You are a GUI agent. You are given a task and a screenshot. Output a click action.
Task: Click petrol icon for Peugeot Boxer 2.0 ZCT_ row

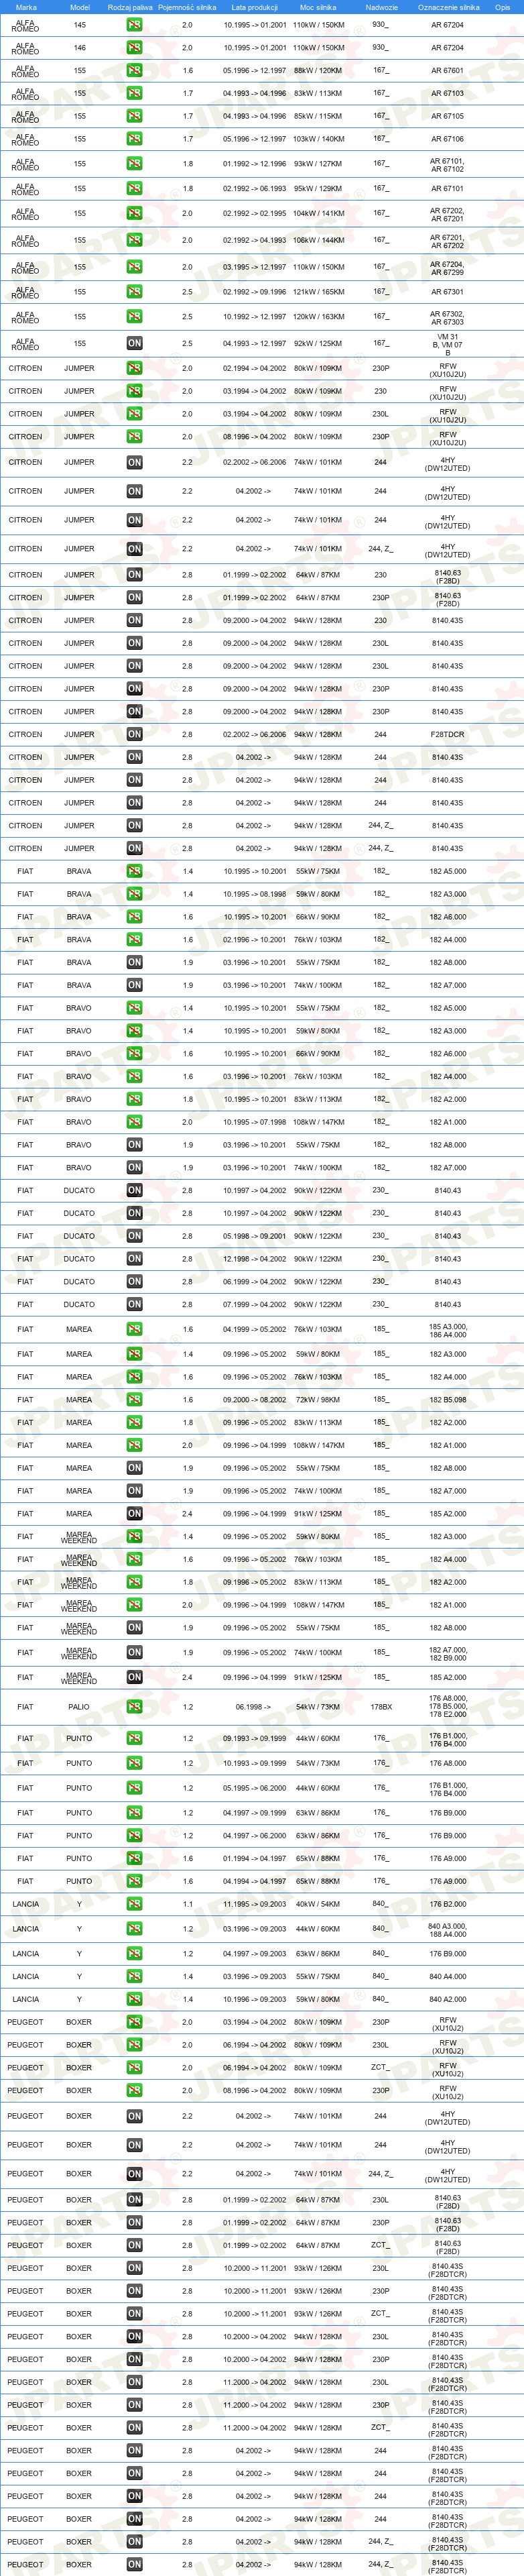(x=134, y=2068)
